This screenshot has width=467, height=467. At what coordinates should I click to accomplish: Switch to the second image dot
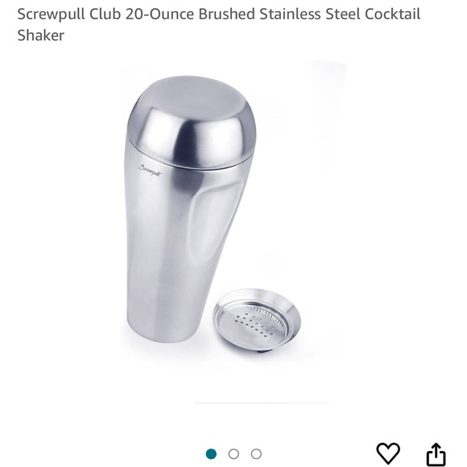[x=233, y=454]
